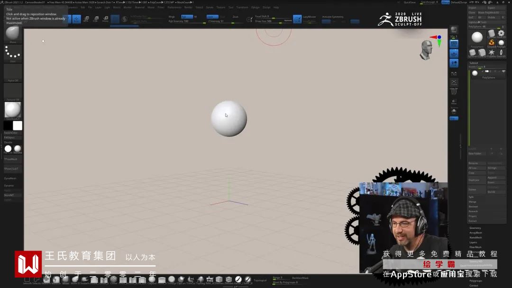Click the Scale transform icon in top shelf

pos(96,19)
